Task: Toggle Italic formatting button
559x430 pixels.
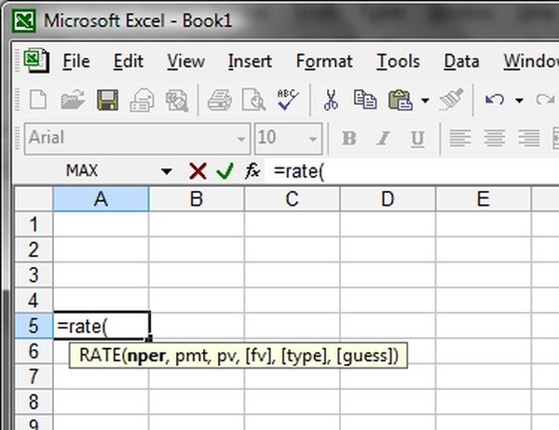Action: [383, 139]
